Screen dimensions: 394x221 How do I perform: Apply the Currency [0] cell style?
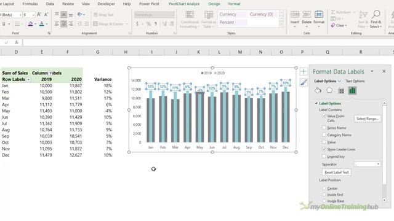[x=263, y=14]
